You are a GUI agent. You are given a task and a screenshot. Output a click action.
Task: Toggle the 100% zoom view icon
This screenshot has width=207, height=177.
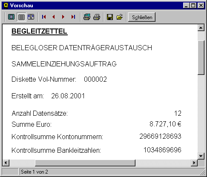[21, 17]
